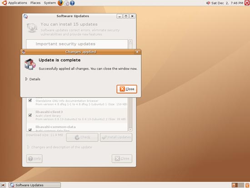Switch to the second workspace in switcher
The height and width of the screenshot is (188, 250).
click(241, 185)
